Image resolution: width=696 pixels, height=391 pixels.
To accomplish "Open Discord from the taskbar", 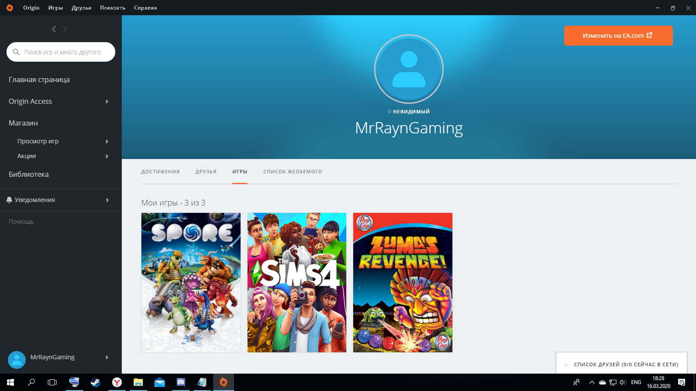I will click(x=181, y=382).
